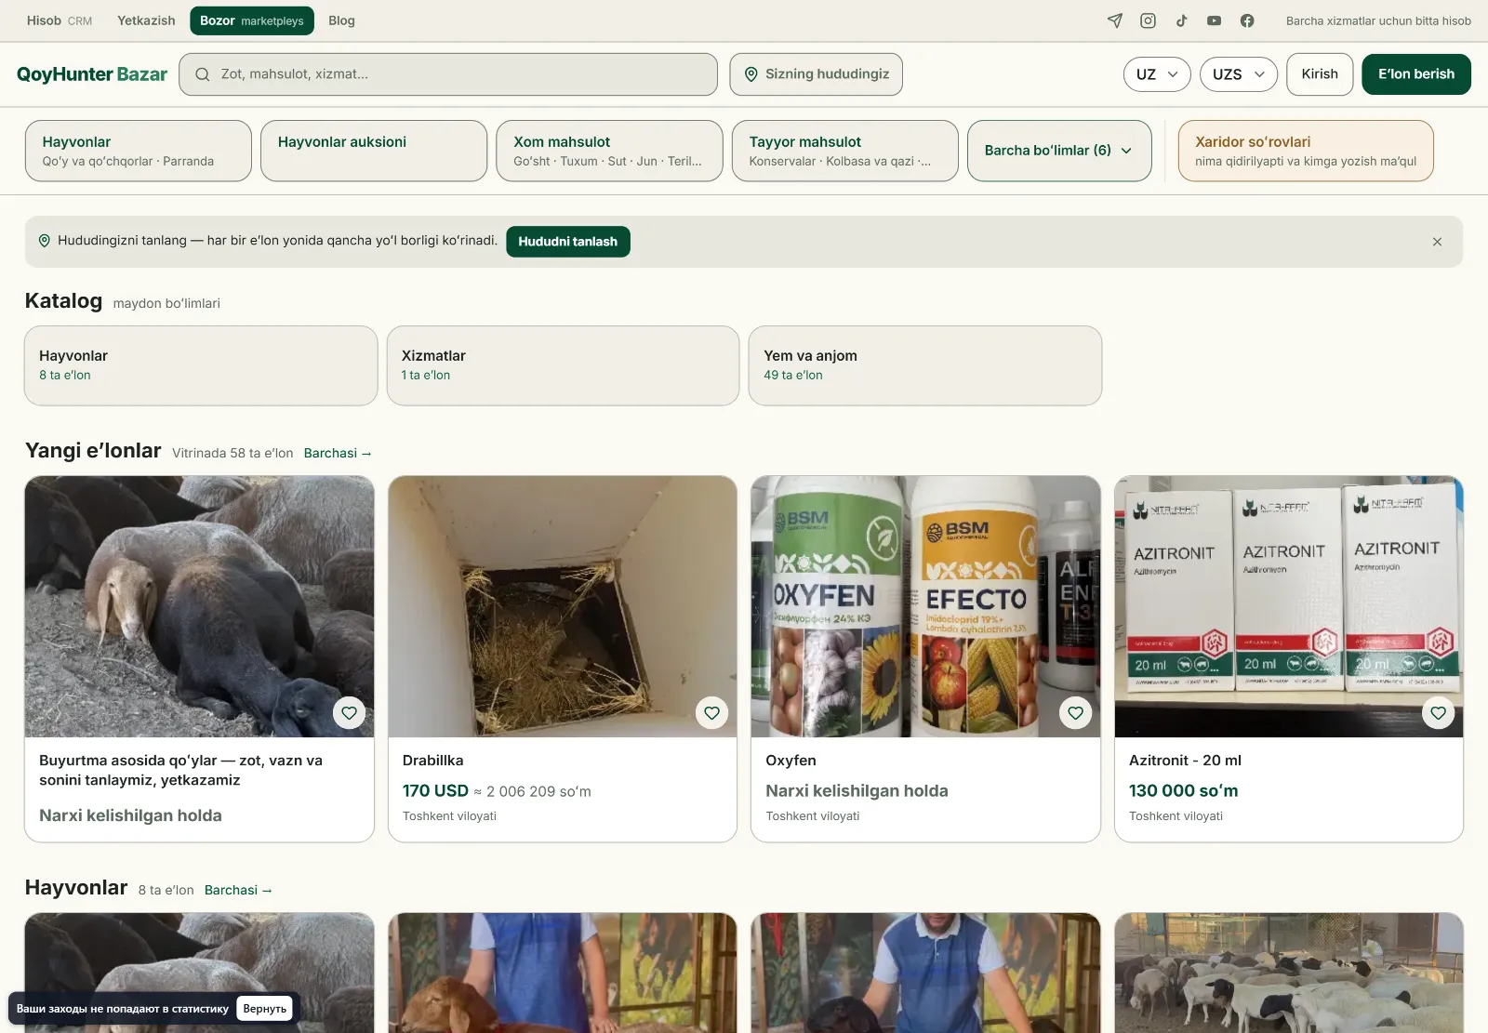The width and height of the screenshot is (1488, 1033).
Task: Go to Yetkazish tab
Action: click(x=146, y=20)
